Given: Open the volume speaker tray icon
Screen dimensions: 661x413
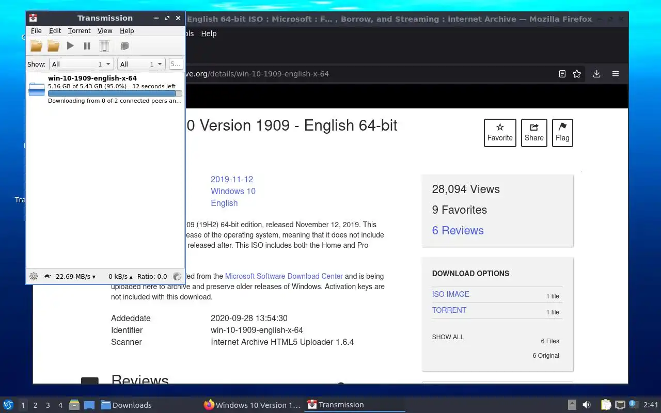Looking at the screenshot, I should point(587,405).
